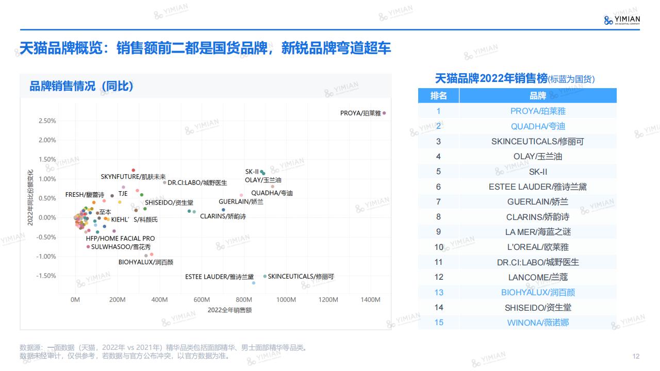This screenshot has height=371, width=660.
Task: Select the SK-II label in scatter chart
Action: click(x=252, y=172)
